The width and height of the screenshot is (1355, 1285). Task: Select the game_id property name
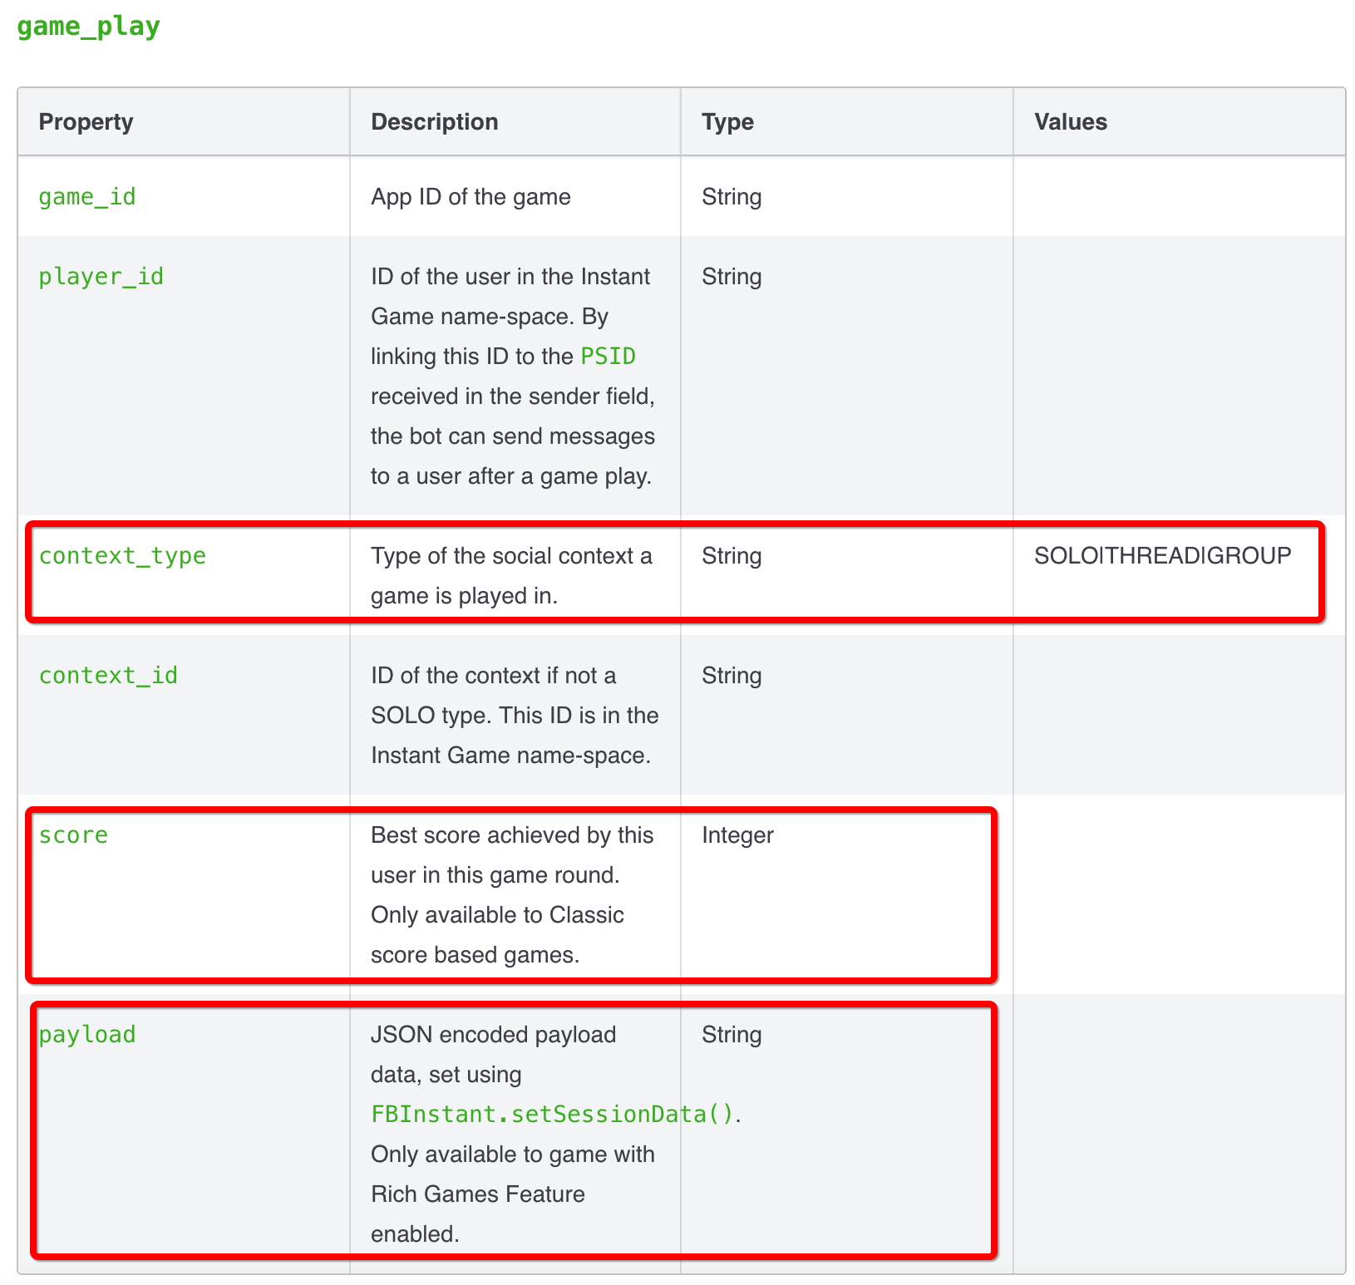pos(87,197)
